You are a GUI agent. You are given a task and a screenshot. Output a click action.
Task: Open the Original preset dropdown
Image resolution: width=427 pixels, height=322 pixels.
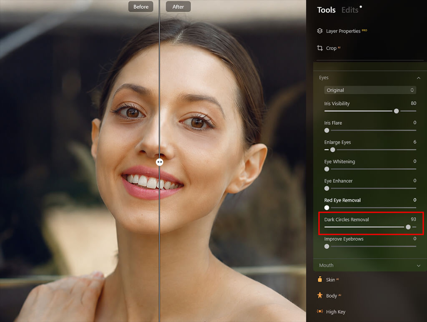pyautogui.click(x=370, y=90)
